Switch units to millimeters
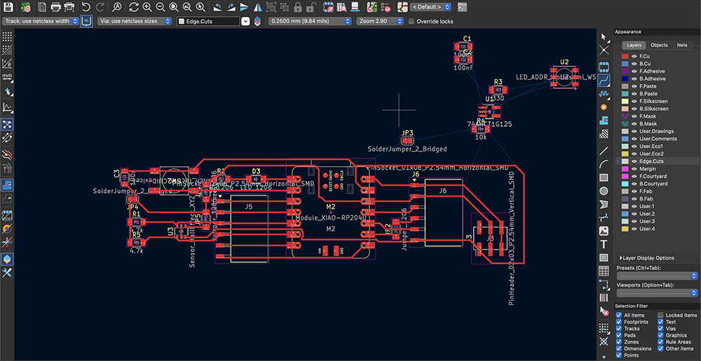The width and height of the screenshot is (701, 361). point(7,77)
